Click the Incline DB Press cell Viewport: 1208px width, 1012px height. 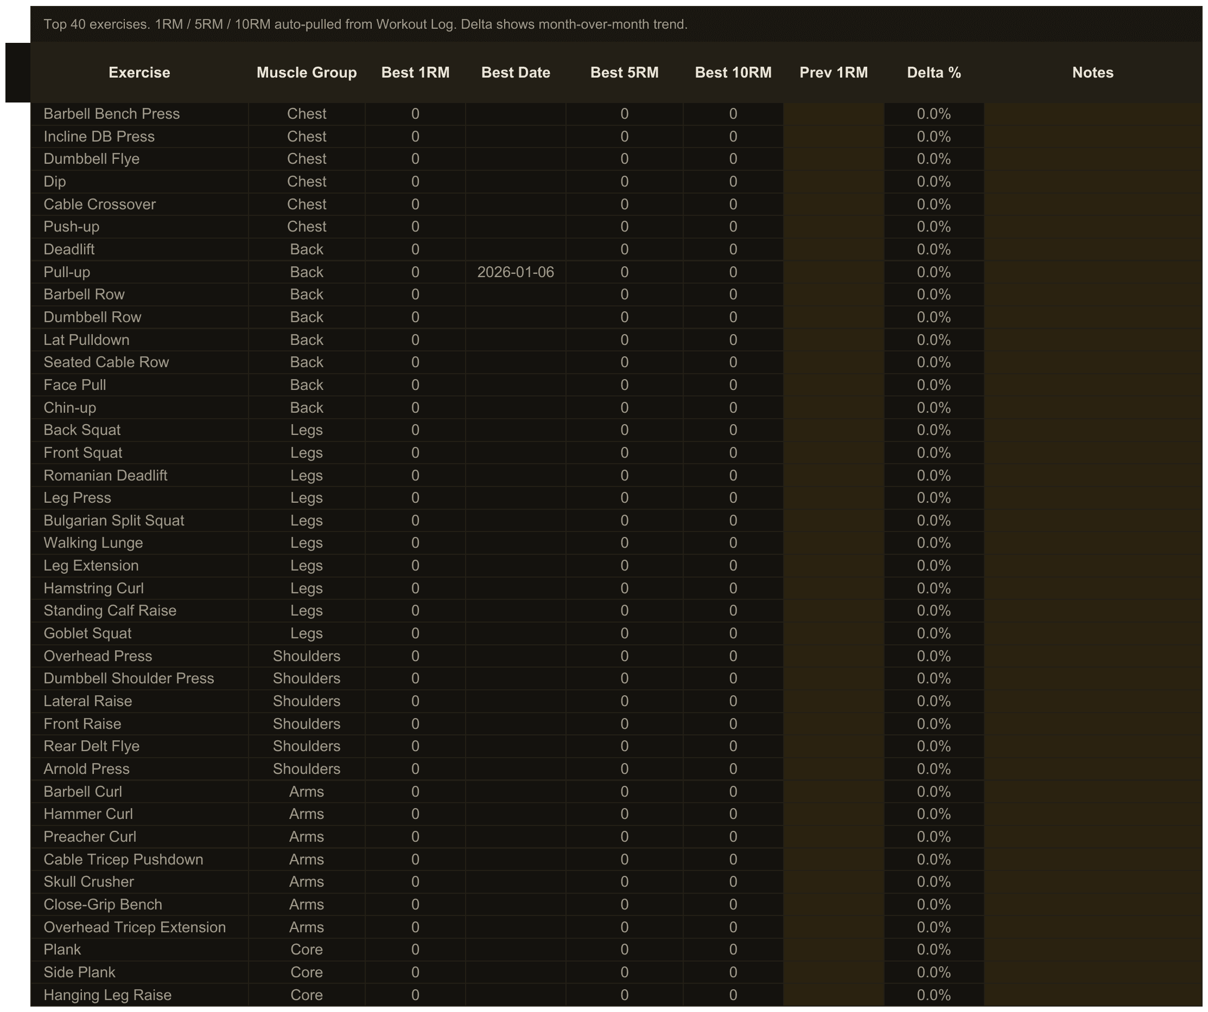click(139, 136)
